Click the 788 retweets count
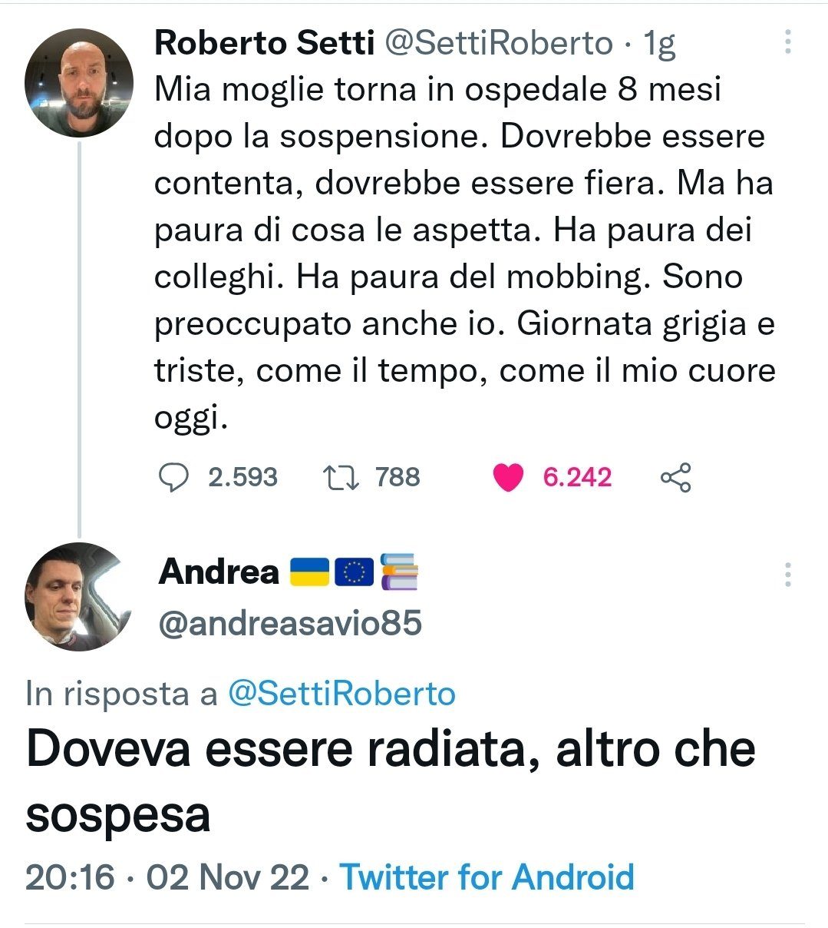Image resolution: width=828 pixels, height=928 pixels. [398, 477]
